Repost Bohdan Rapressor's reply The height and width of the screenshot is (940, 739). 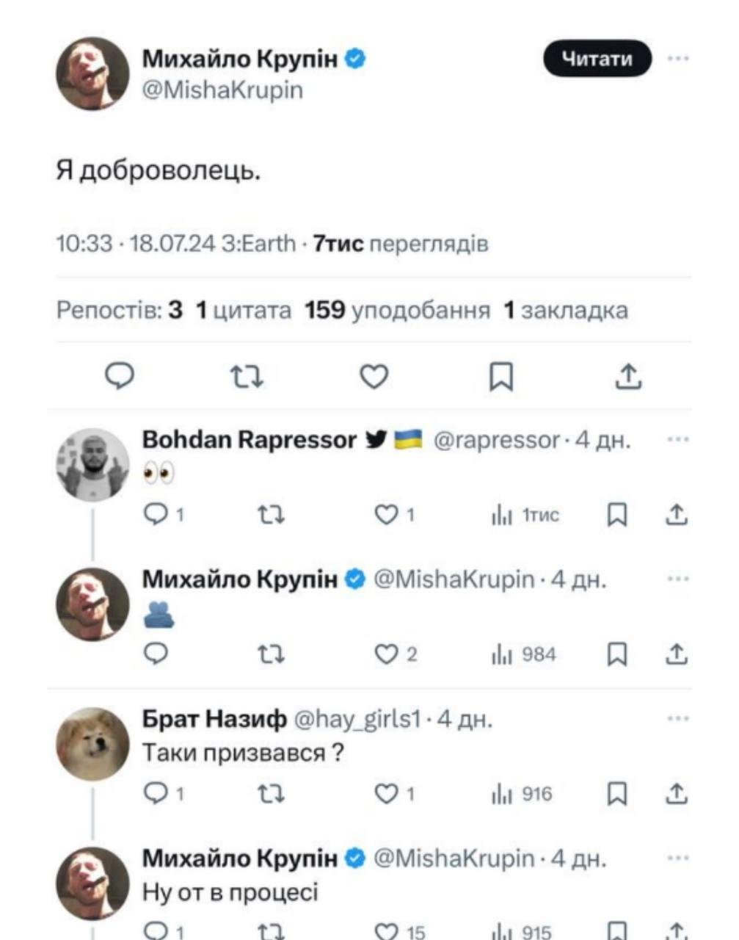click(269, 515)
